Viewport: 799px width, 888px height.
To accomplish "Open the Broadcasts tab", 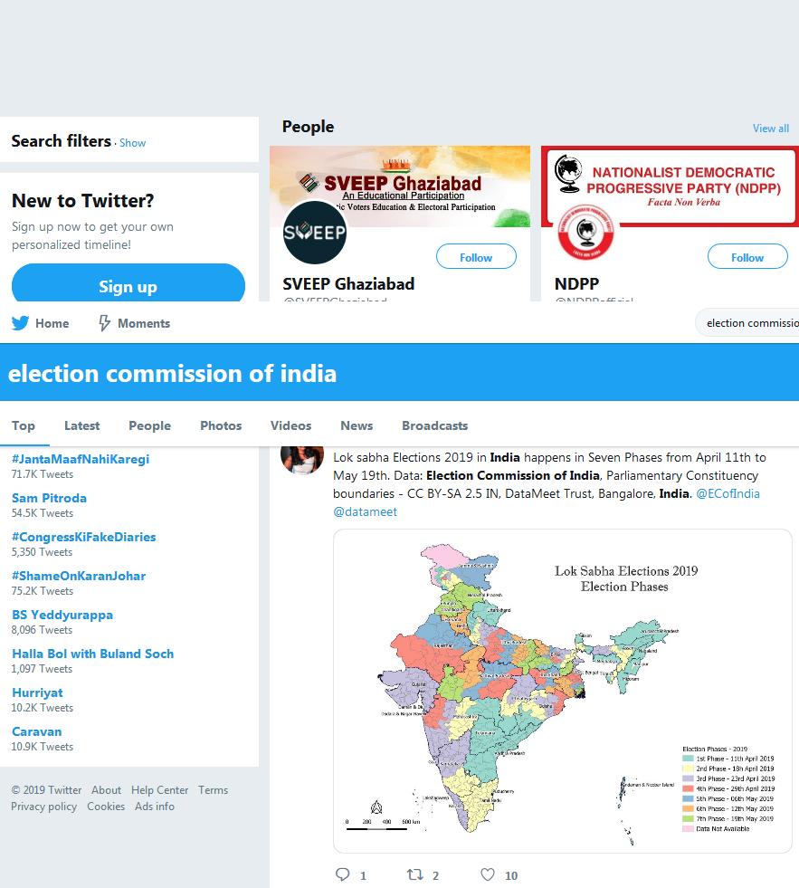I will coord(435,425).
